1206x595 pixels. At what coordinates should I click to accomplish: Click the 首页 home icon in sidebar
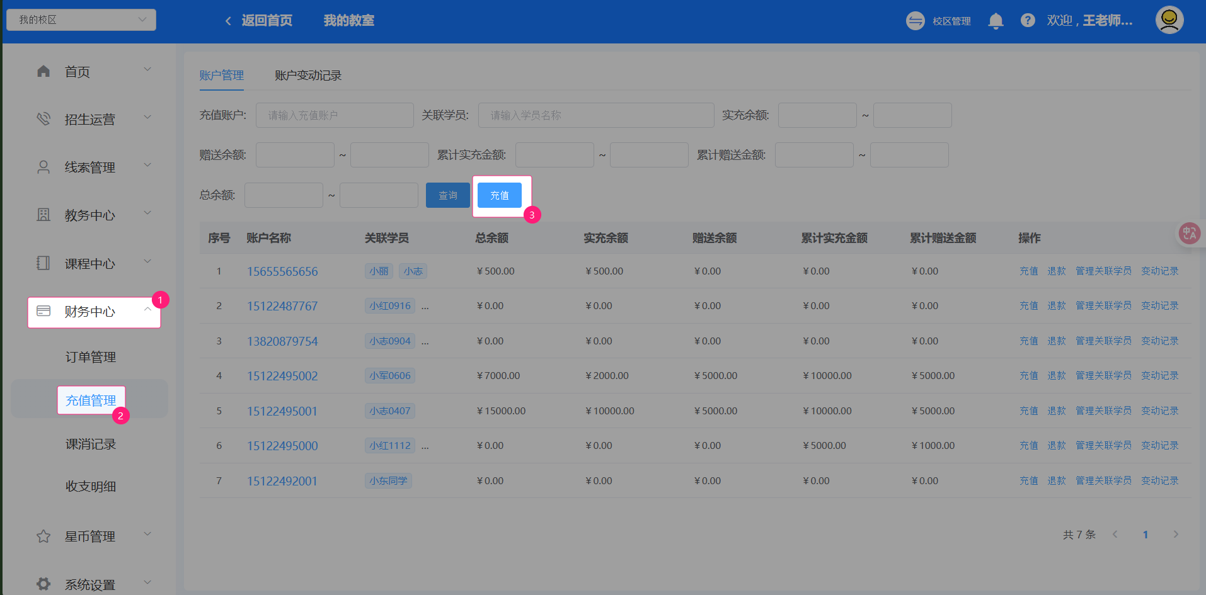(43, 72)
